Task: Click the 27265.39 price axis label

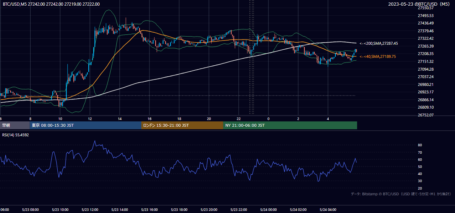Action: pos(425,46)
